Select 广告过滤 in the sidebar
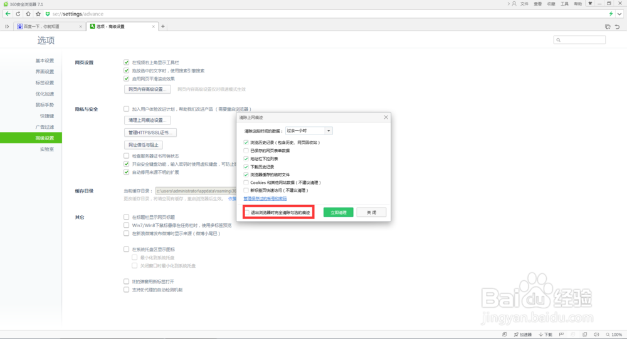Image resolution: width=627 pixels, height=339 pixels. [45, 127]
